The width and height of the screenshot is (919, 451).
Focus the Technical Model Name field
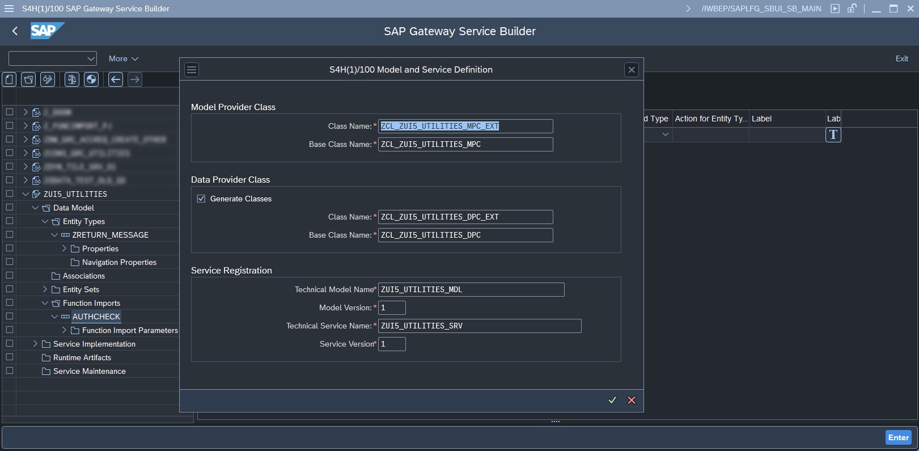click(471, 289)
